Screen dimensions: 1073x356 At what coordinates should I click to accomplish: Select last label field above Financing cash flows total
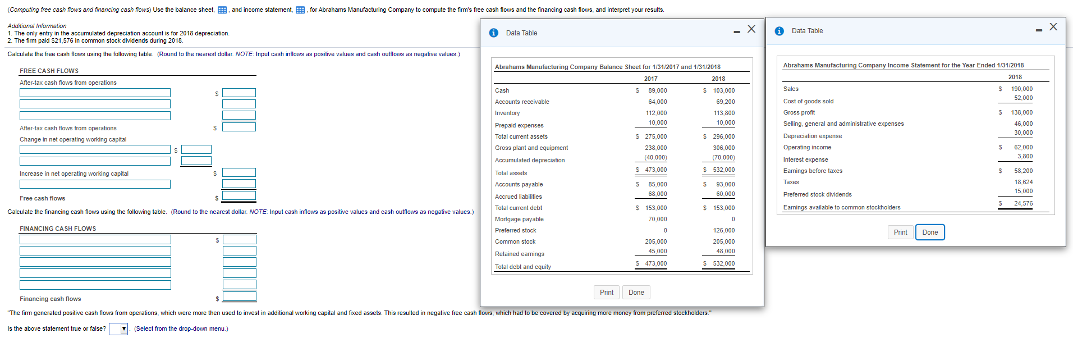tap(95, 285)
